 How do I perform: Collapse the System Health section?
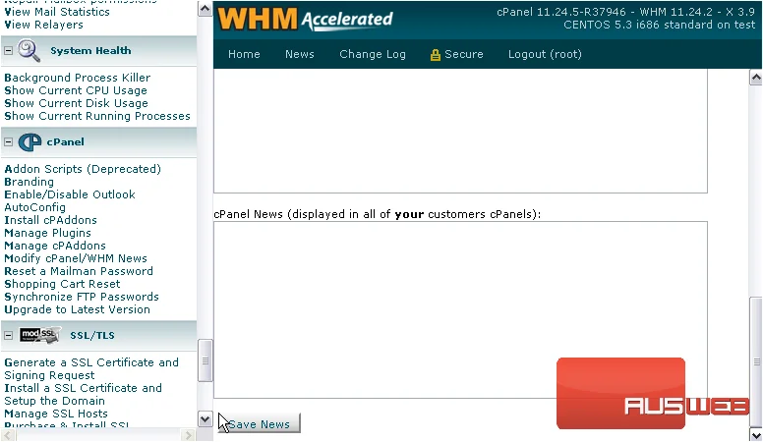8,50
